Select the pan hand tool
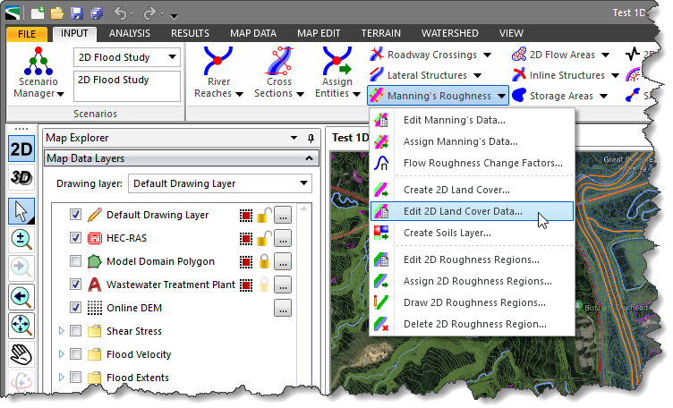Screen dimensions: 673x408 point(21,354)
